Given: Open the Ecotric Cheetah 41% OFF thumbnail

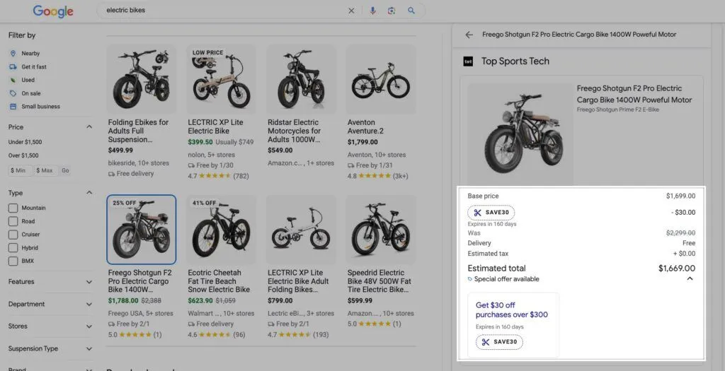Looking at the screenshot, I should [221, 230].
